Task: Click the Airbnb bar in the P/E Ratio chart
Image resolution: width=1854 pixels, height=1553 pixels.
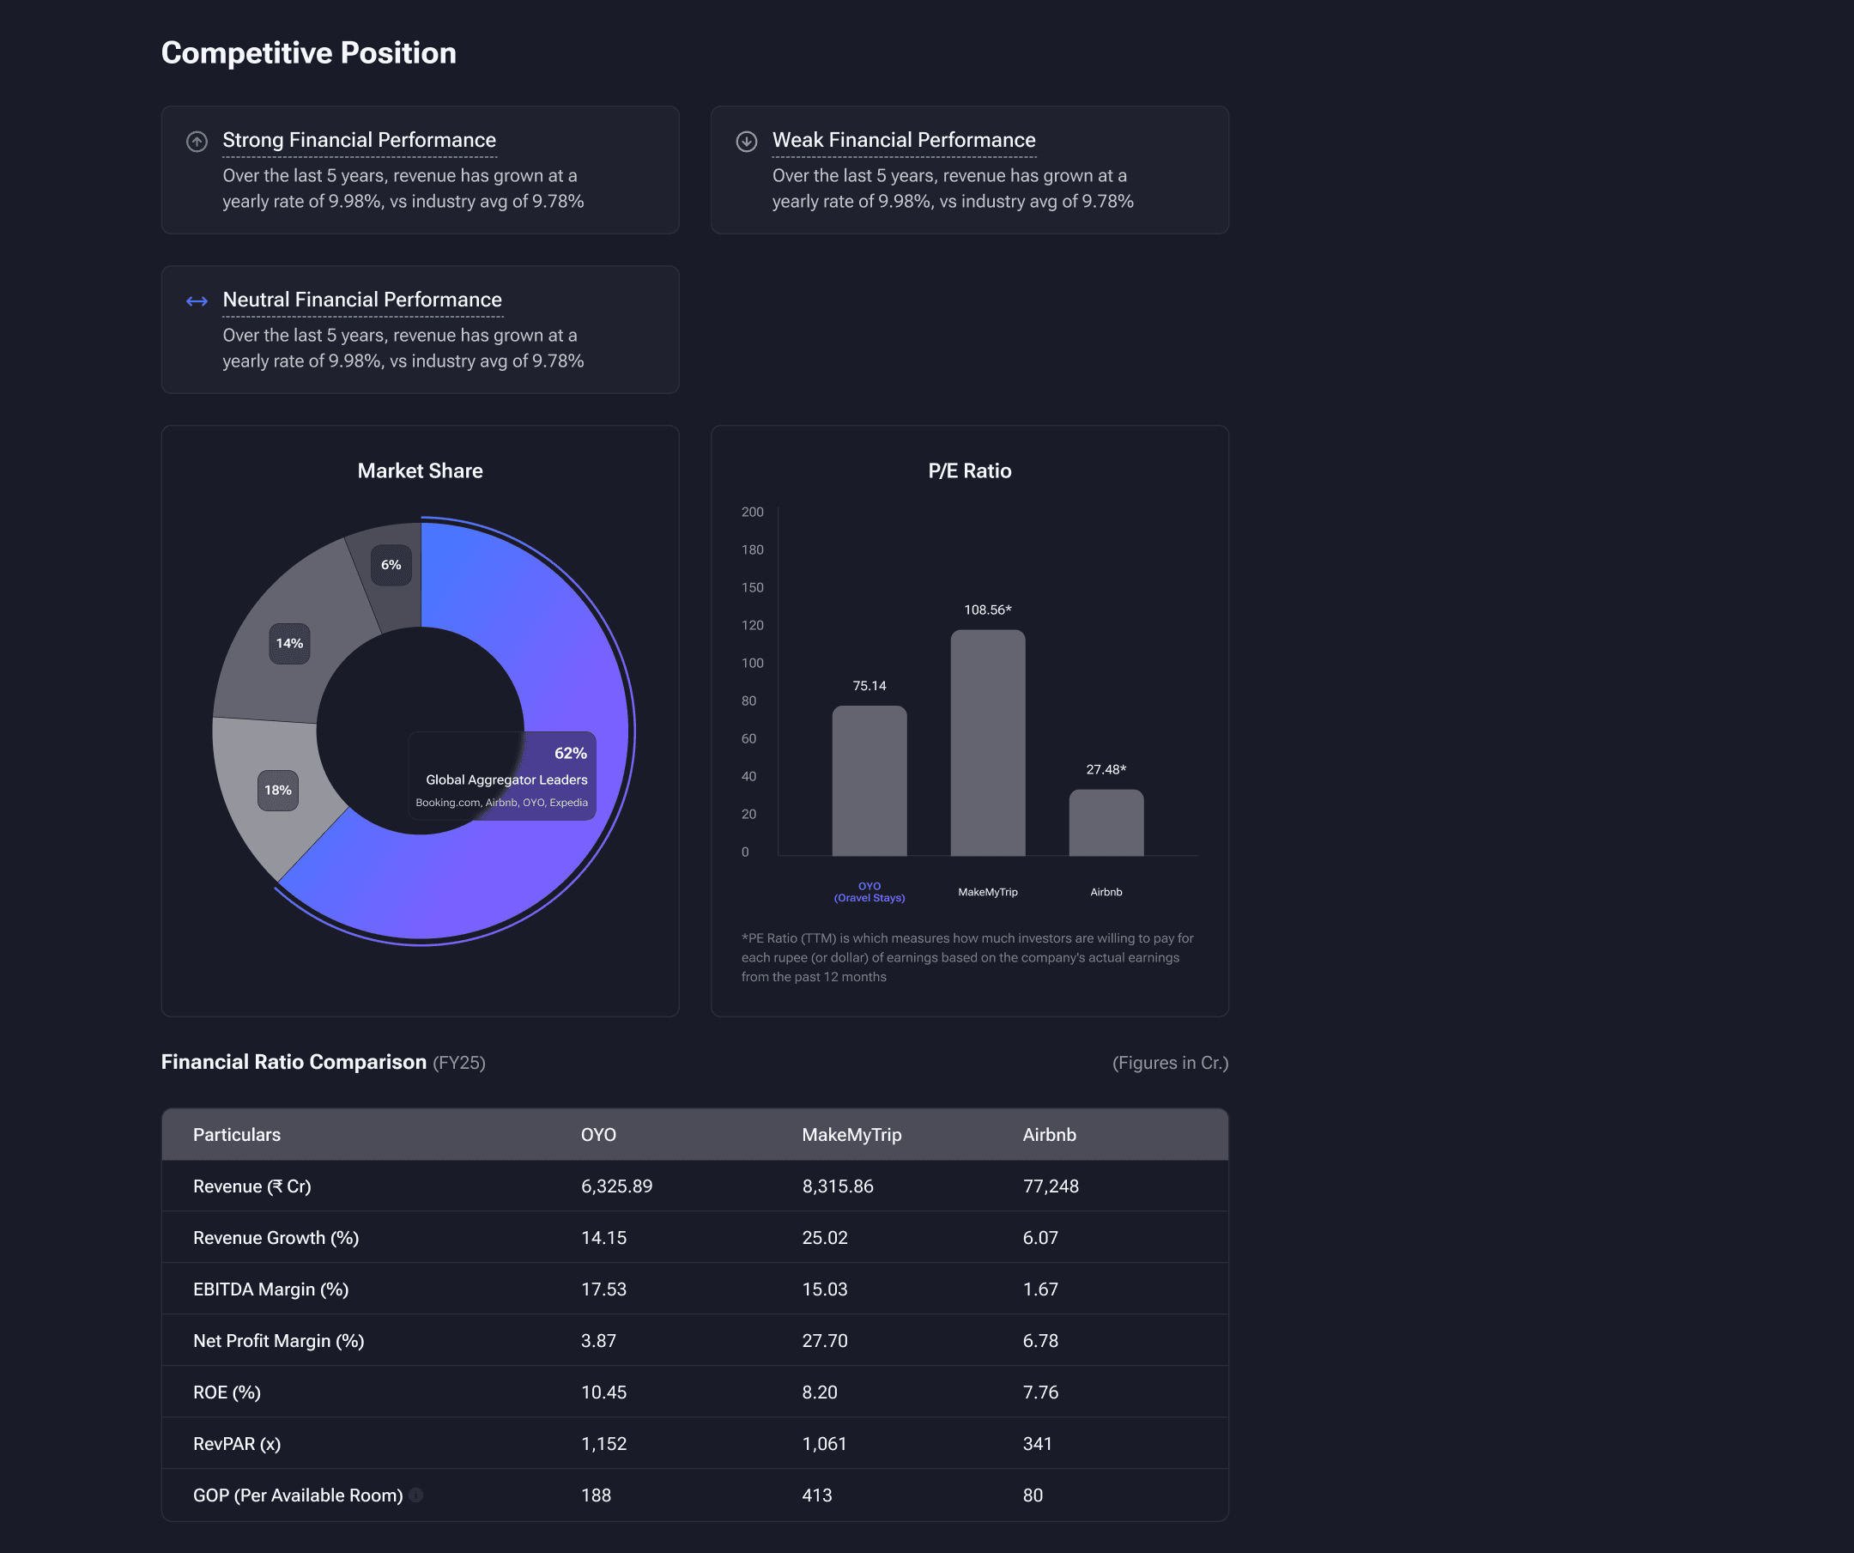Action: [1106, 822]
